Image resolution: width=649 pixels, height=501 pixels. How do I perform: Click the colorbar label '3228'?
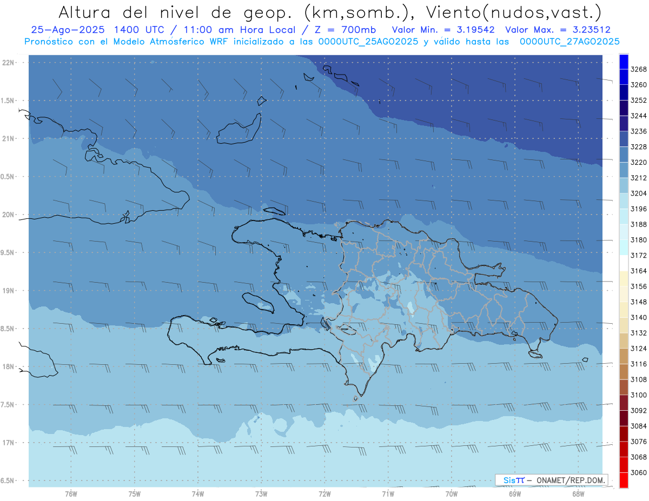tap(639, 147)
